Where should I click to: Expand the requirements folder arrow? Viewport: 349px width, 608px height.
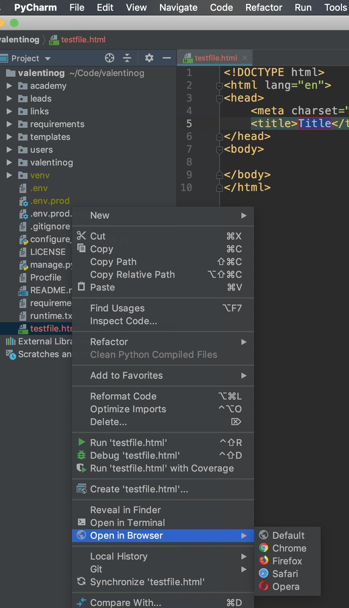(9, 124)
